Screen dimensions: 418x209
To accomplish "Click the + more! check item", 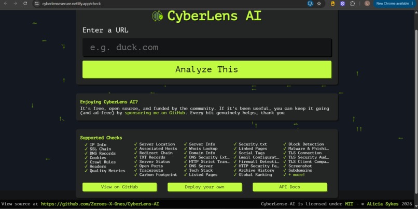I will coord(297,175).
